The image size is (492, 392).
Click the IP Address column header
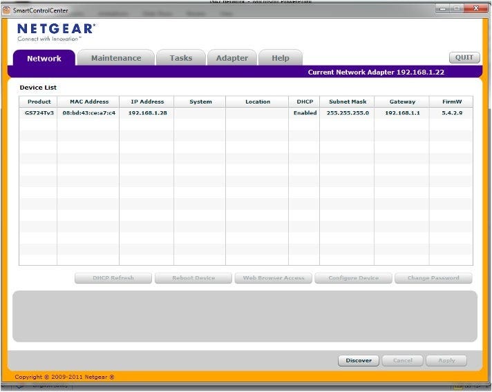(146, 101)
